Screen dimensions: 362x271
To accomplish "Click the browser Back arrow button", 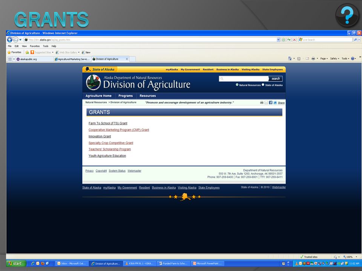I will (x=10, y=40).
